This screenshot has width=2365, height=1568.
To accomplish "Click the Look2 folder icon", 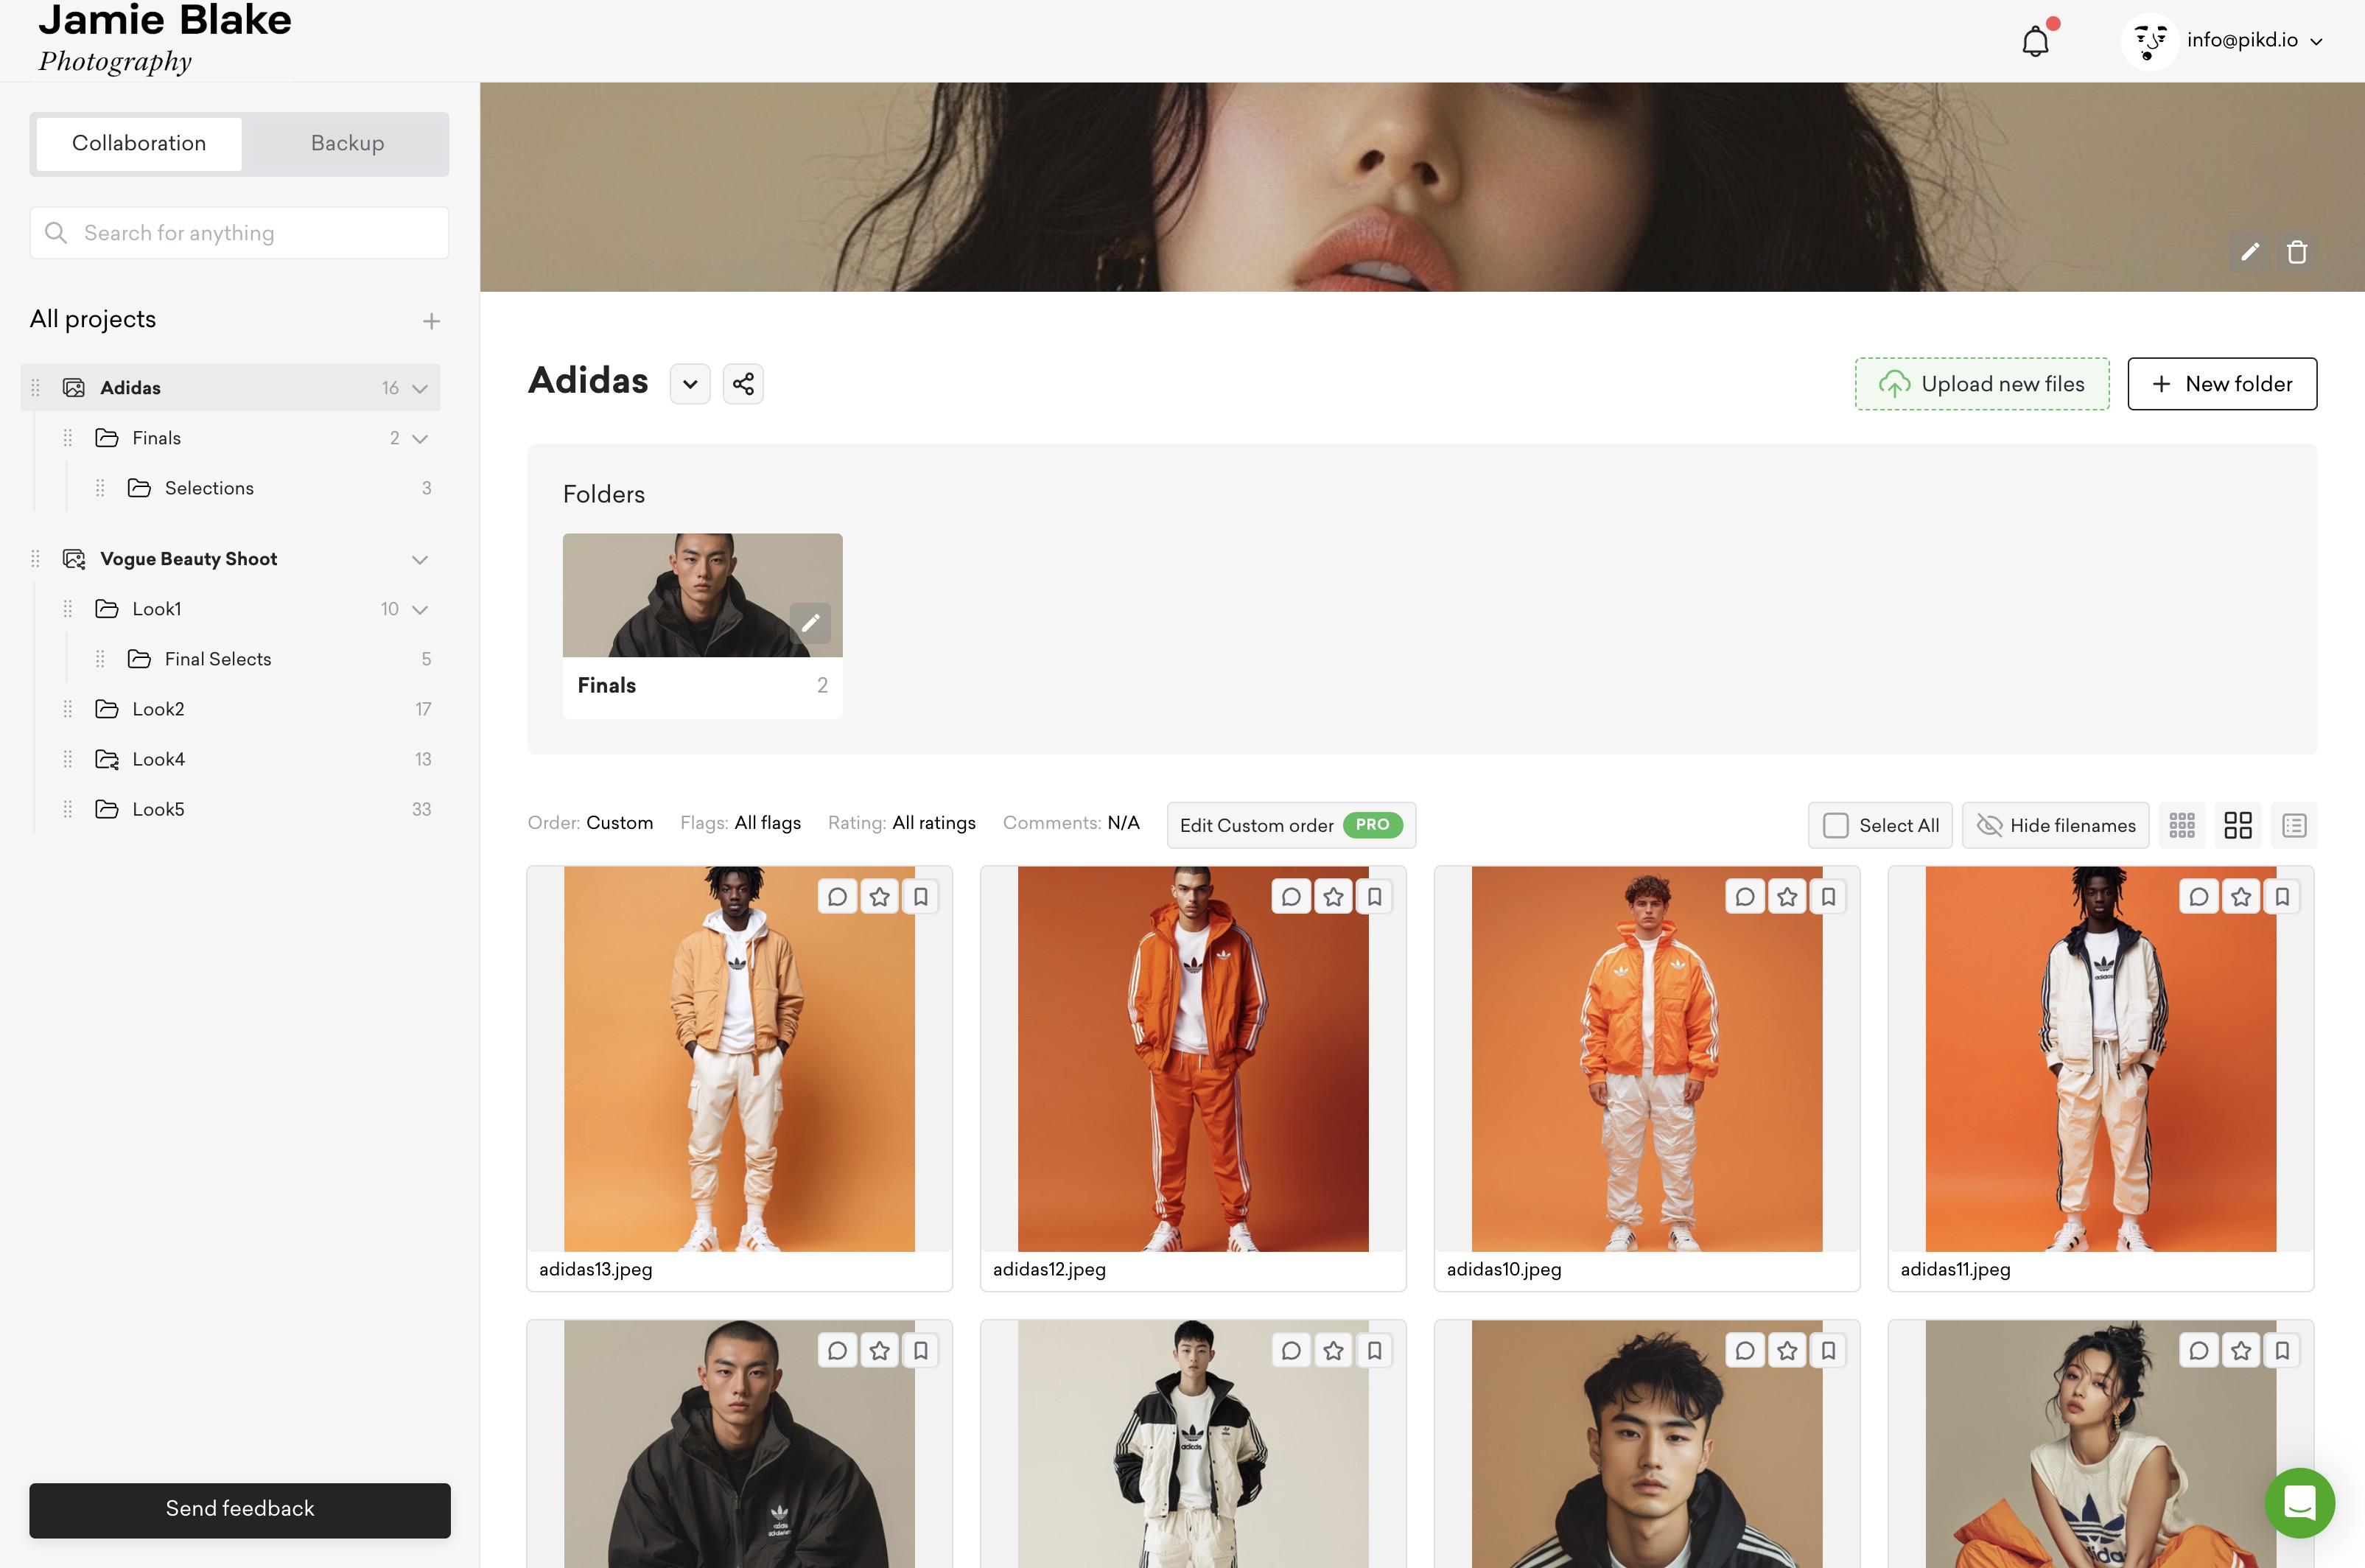I will click(x=107, y=709).
